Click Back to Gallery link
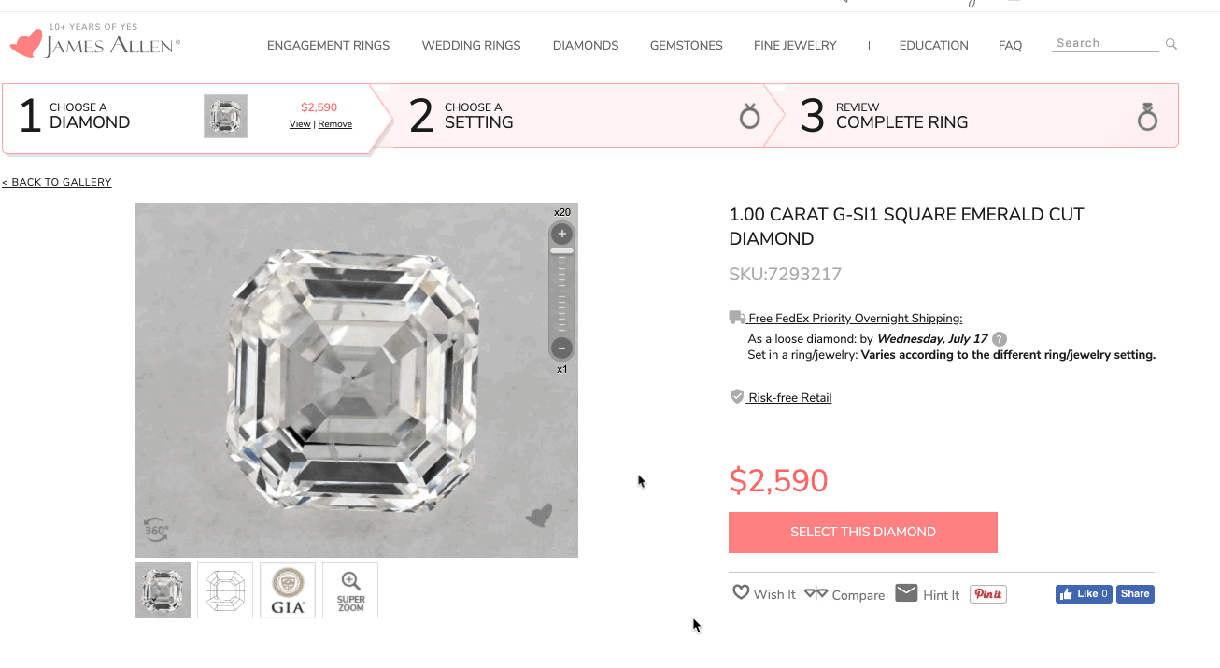 click(57, 182)
